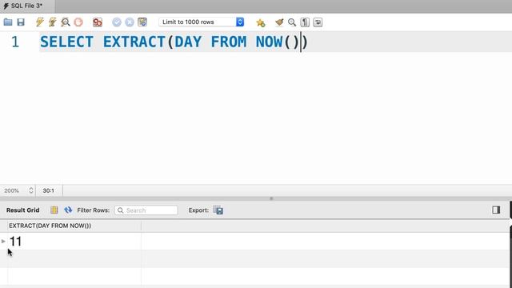Toggle continue-on-error execution icon
The height and width of the screenshot is (288, 512).
point(98,22)
